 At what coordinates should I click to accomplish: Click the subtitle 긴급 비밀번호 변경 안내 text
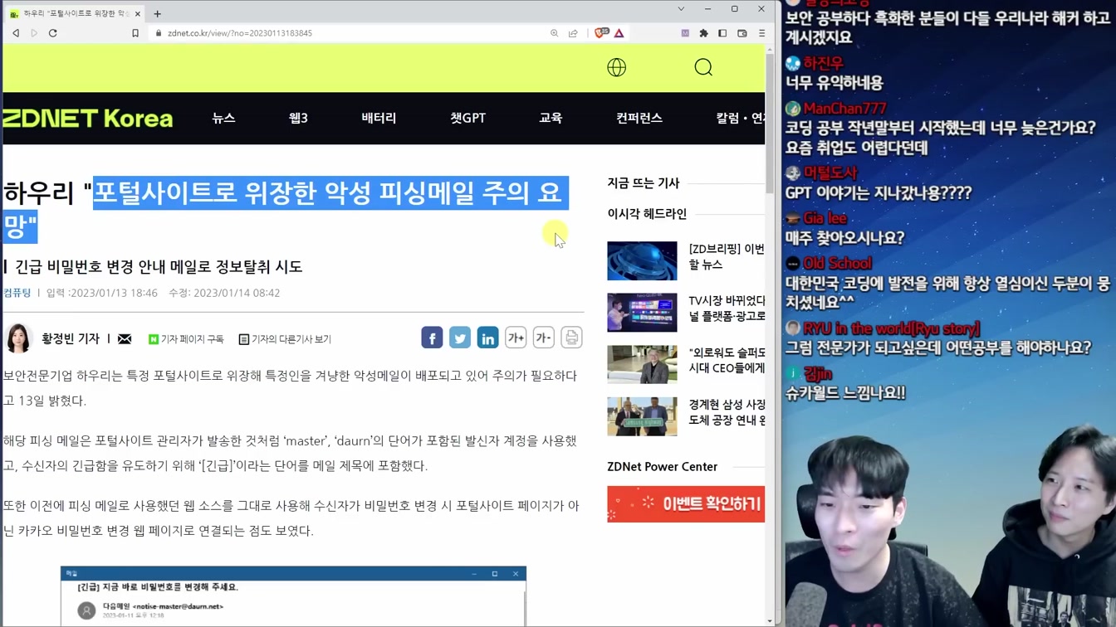point(159,266)
